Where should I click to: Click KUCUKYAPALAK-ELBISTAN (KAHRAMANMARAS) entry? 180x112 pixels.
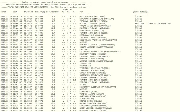[x=100, y=52]
